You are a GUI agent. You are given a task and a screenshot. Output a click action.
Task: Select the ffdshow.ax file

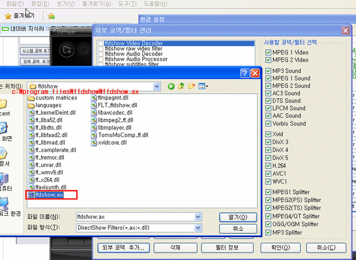click(x=46, y=195)
